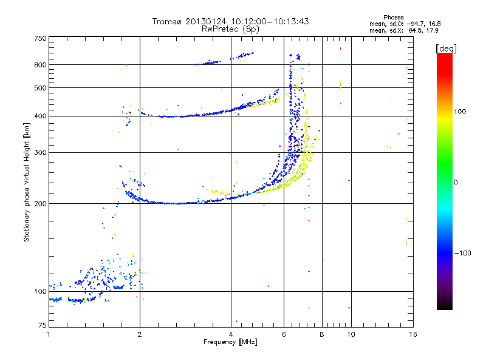Viewport: 486px width, 364px height.
Task: Click the x-axis tick label '10'
Action: 351,334
